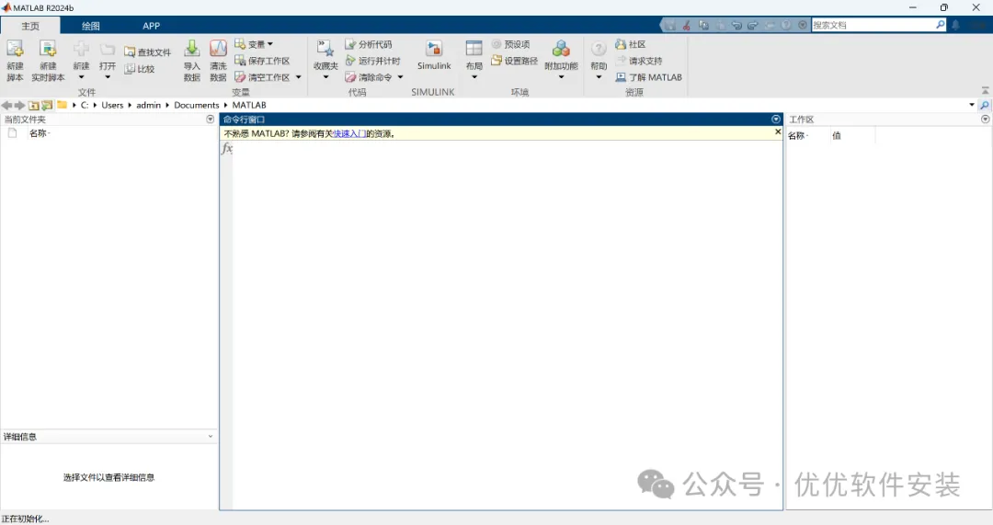Click 查找文件 (Find Files) in the toolstrip

(147, 51)
